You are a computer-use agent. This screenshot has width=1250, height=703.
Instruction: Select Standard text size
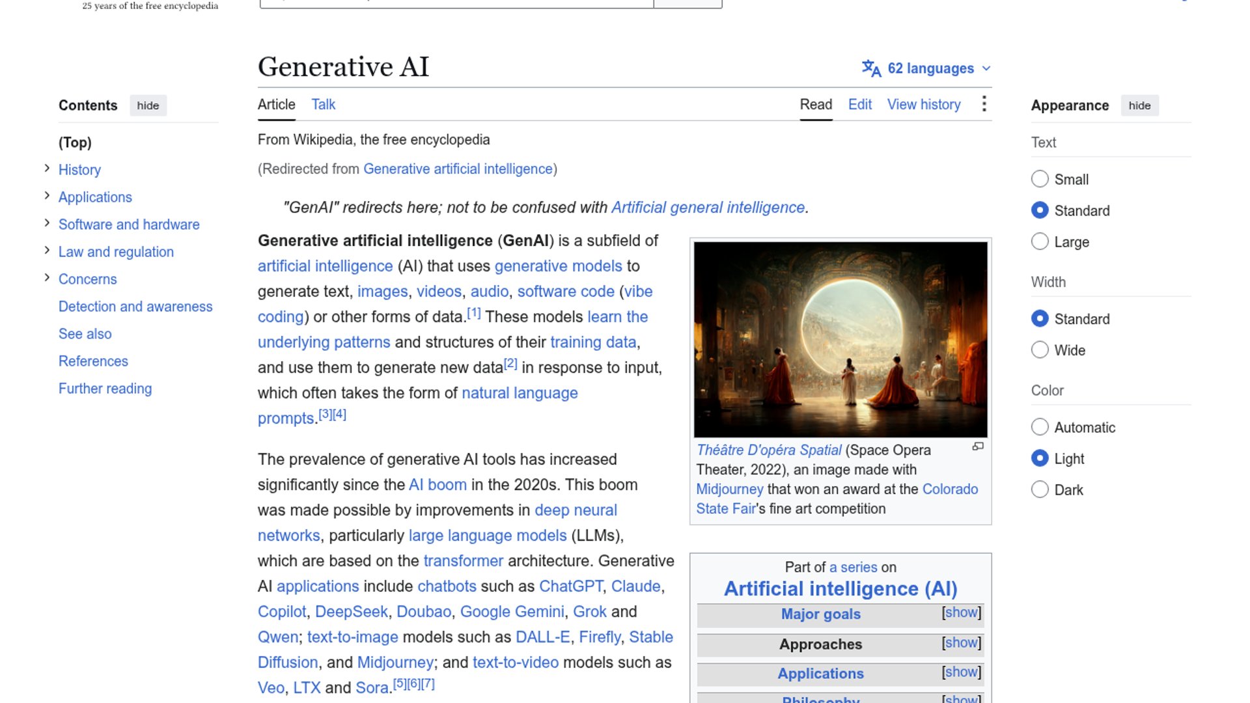click(x=1040, y=210)
